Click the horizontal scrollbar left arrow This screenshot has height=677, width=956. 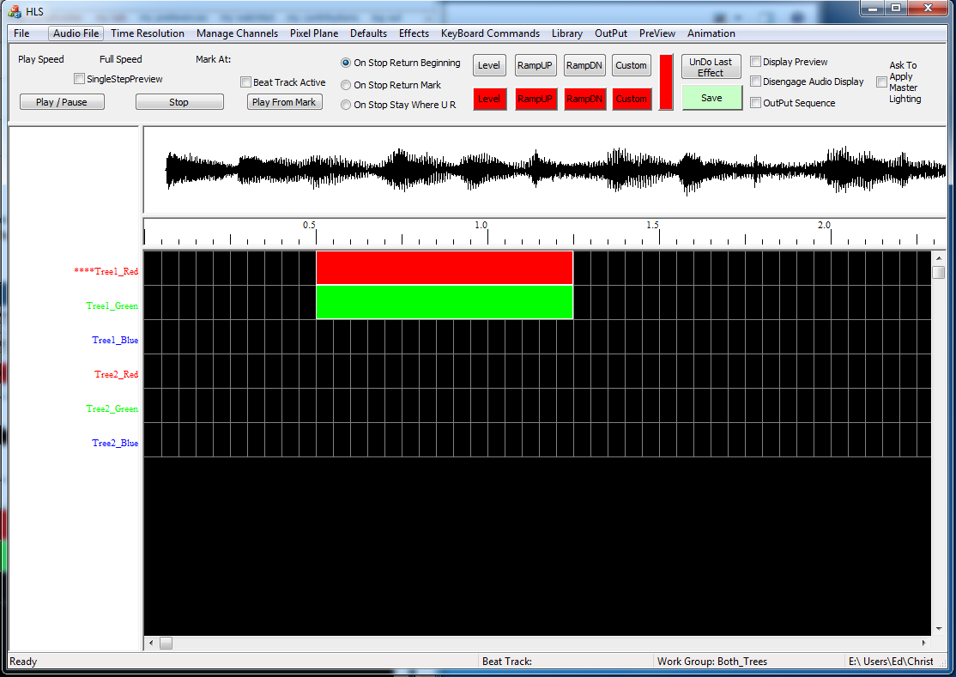(x=151, y=643)
